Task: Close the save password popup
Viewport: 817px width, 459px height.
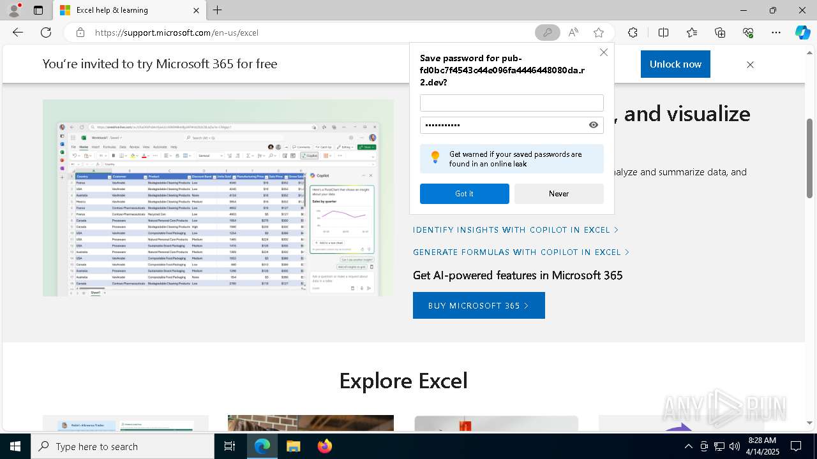Action: point(604,52)
